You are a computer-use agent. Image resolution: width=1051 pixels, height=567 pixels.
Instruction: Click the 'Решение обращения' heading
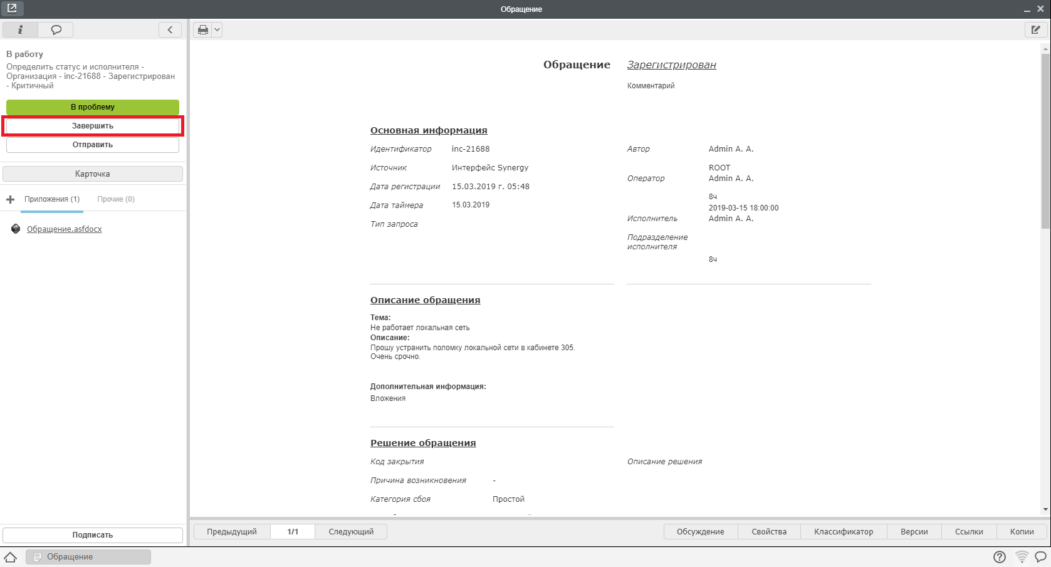pos(423,443)
